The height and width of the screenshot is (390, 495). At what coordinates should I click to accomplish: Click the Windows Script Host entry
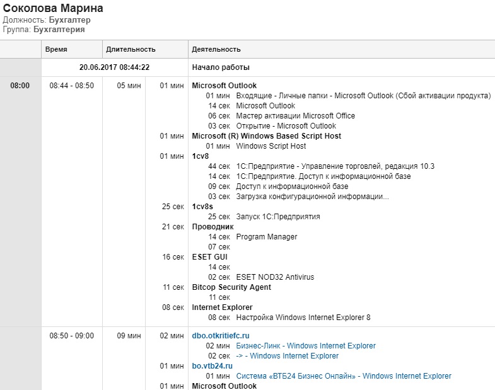click(271, 146)
